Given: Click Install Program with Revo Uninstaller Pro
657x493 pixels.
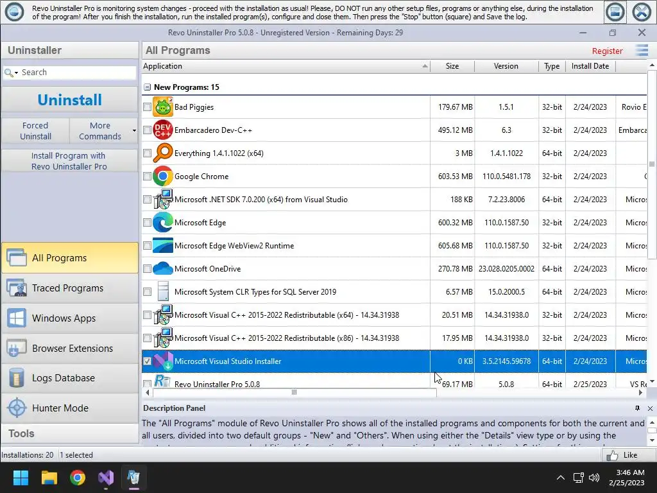Looking at the screenshot, I should pos(70,161).
